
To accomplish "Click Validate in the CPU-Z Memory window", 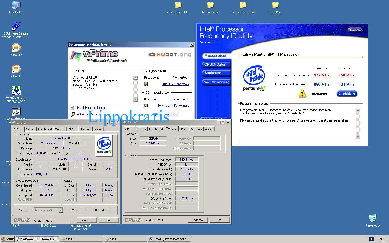I will 197,220.
